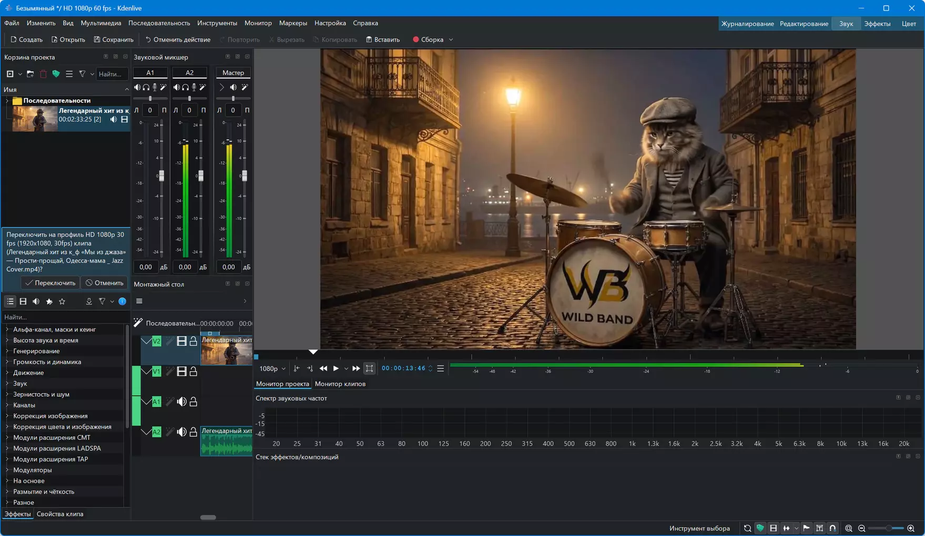Toggle snapping magnet in status bar

[x=832, y=528]
